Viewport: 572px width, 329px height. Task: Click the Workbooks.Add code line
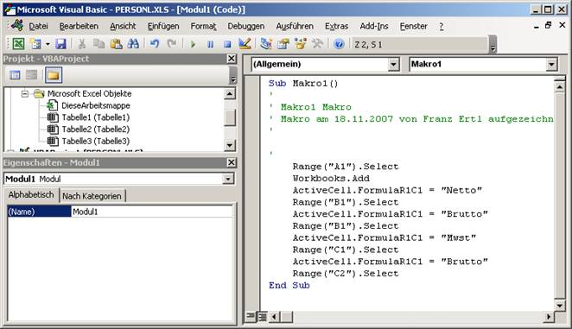point(331,179)
